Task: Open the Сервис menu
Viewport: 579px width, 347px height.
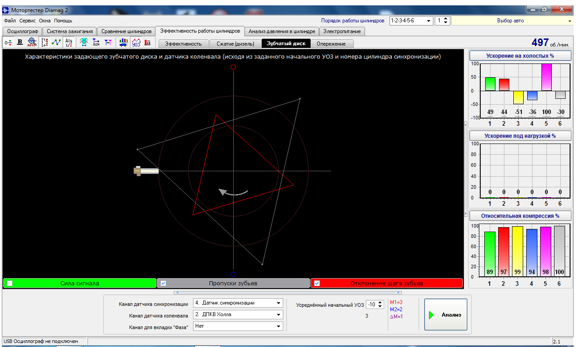Action: click(x=27, y=21)
